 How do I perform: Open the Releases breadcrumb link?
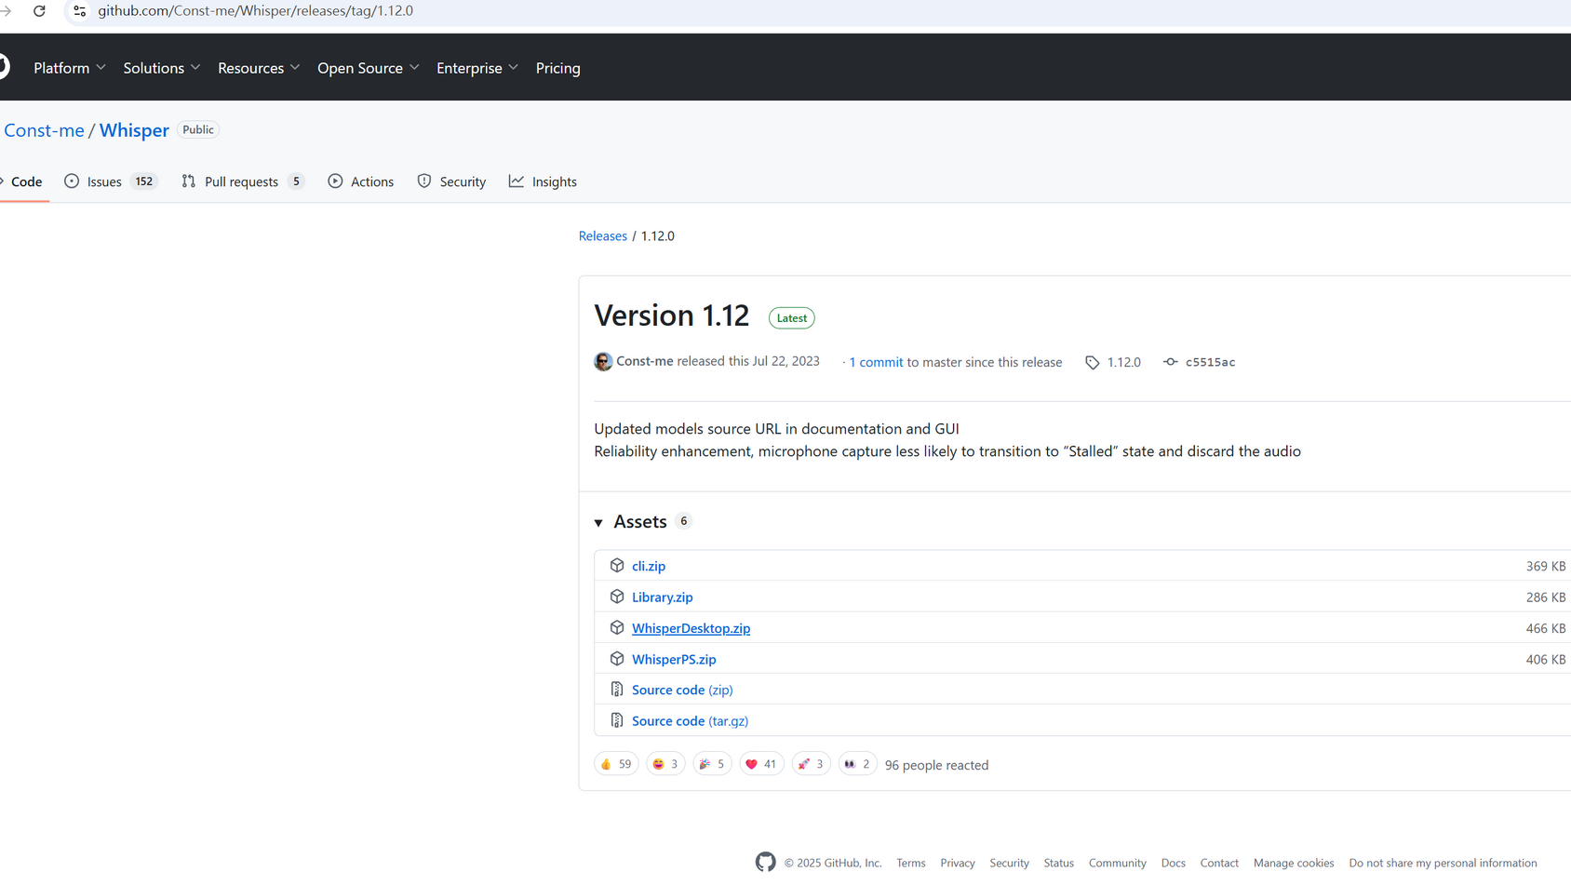(x=602, y=236)
